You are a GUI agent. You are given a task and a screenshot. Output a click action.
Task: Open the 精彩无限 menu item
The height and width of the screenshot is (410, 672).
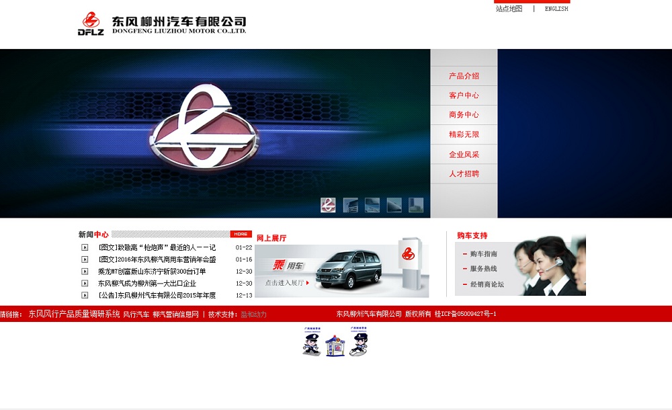pos(464,134)
